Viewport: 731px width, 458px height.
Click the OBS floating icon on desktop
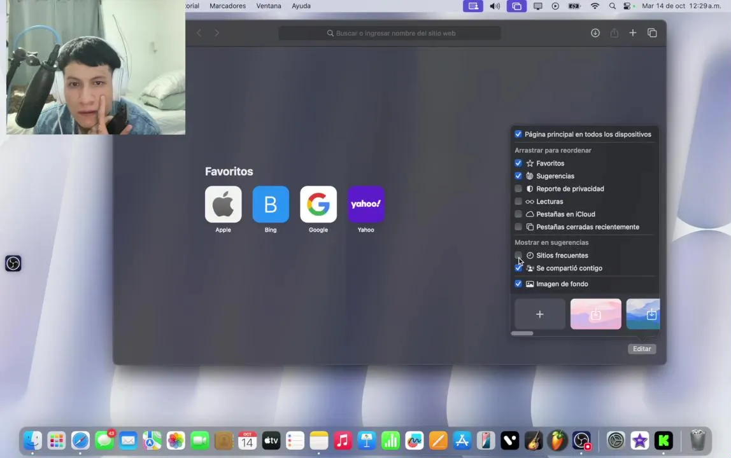tap(13, 263)
